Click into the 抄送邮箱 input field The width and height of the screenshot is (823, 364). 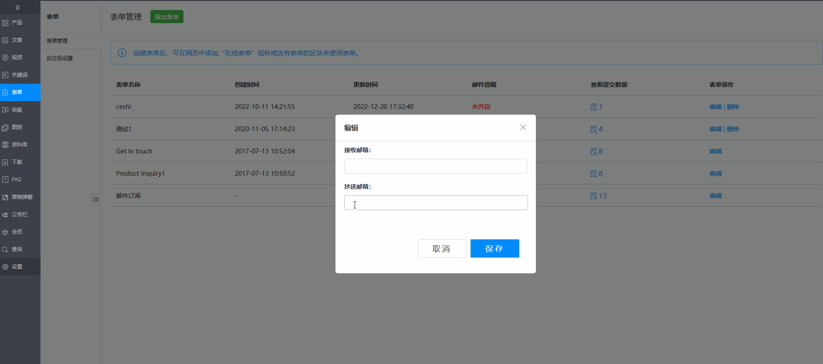436,203
